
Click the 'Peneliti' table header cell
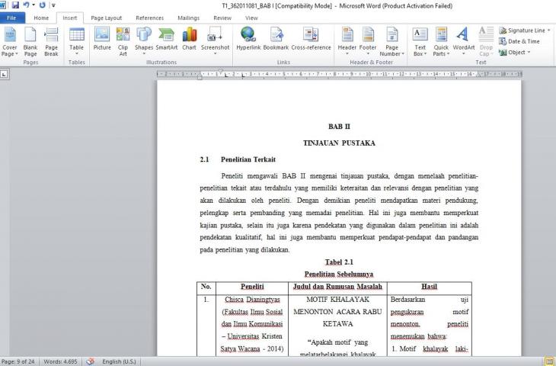[x=252, y=287]
